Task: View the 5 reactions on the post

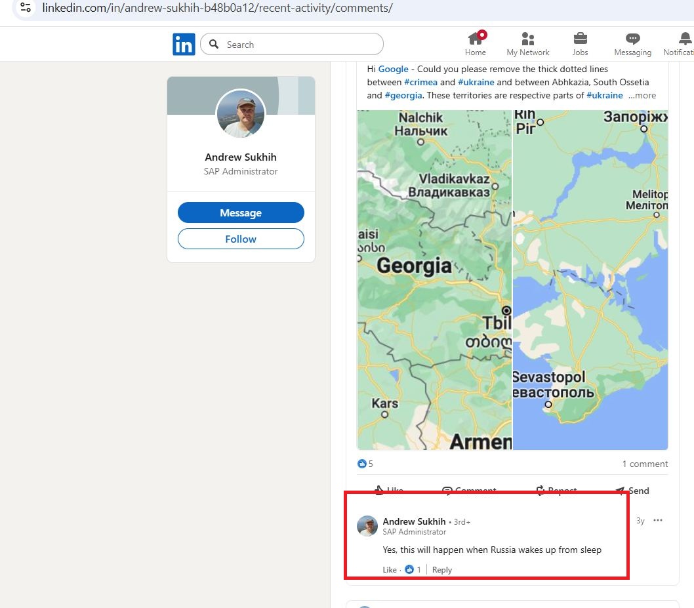Action: click(x=365, y=464)
